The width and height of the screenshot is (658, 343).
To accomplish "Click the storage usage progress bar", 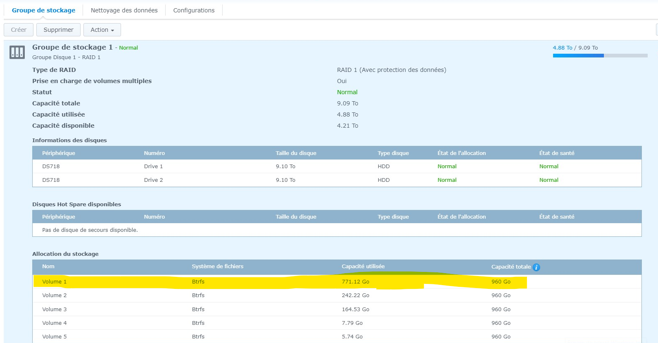I will tap(600, 56).
